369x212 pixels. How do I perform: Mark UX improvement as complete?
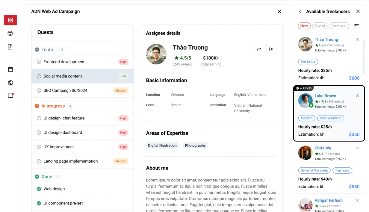tap(39, 147)
